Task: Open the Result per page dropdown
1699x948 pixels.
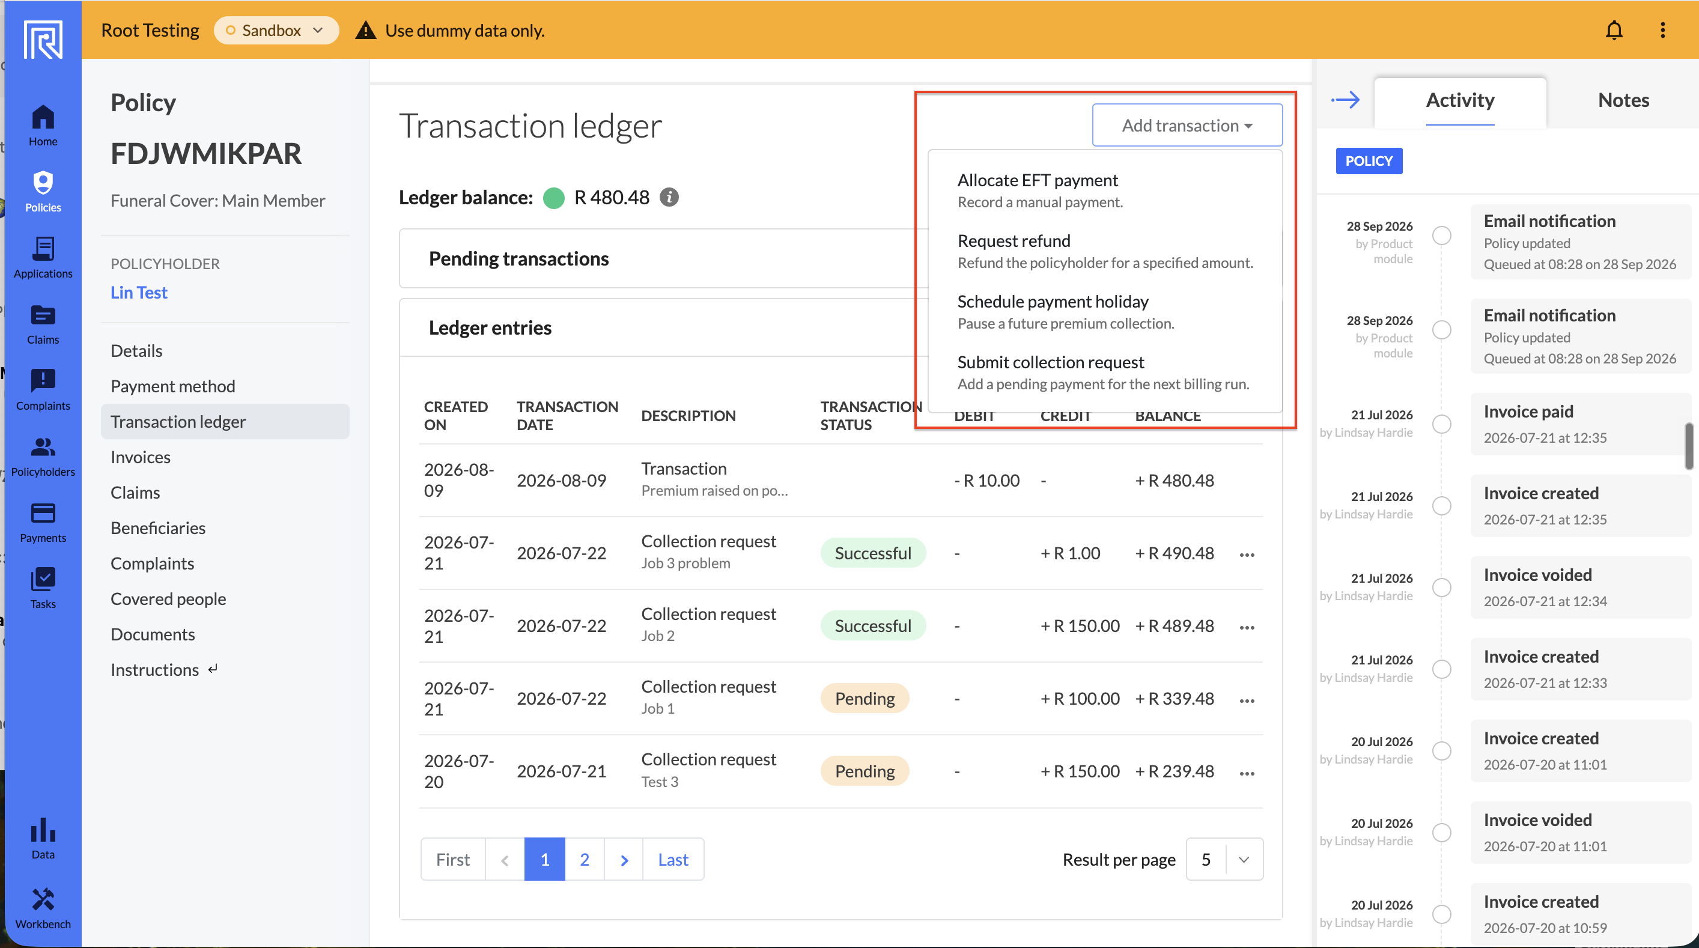Action: coord(1224,859)
